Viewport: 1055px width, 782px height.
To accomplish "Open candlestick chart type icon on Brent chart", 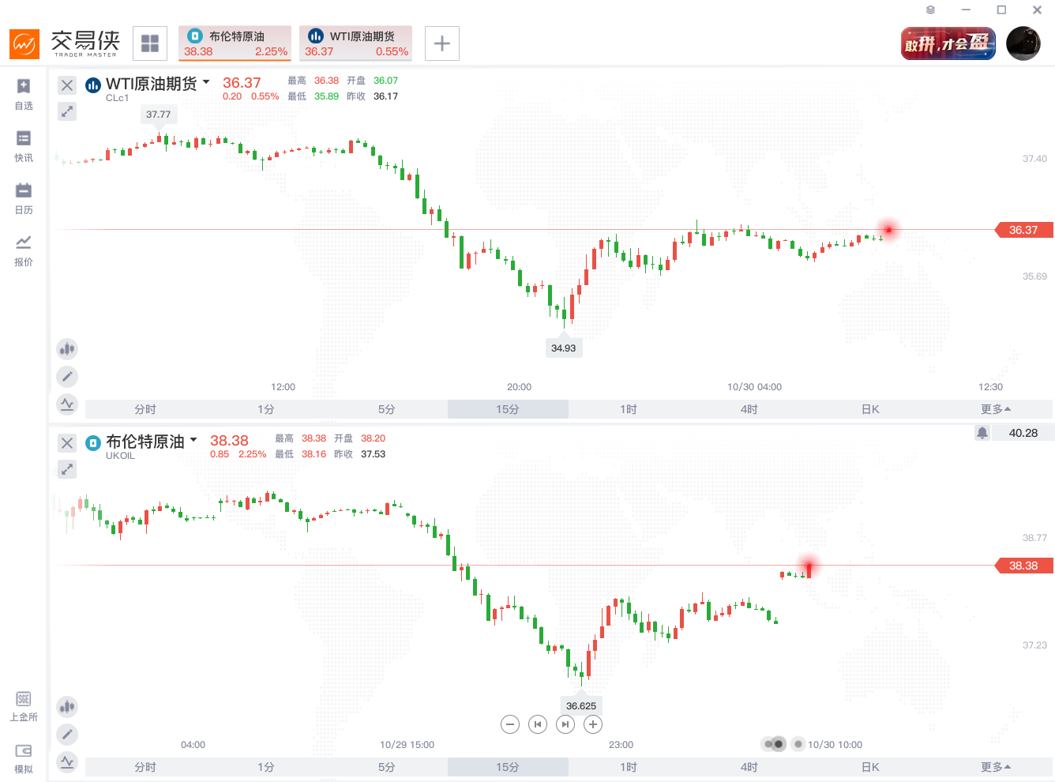I will (x=67, y=706).
